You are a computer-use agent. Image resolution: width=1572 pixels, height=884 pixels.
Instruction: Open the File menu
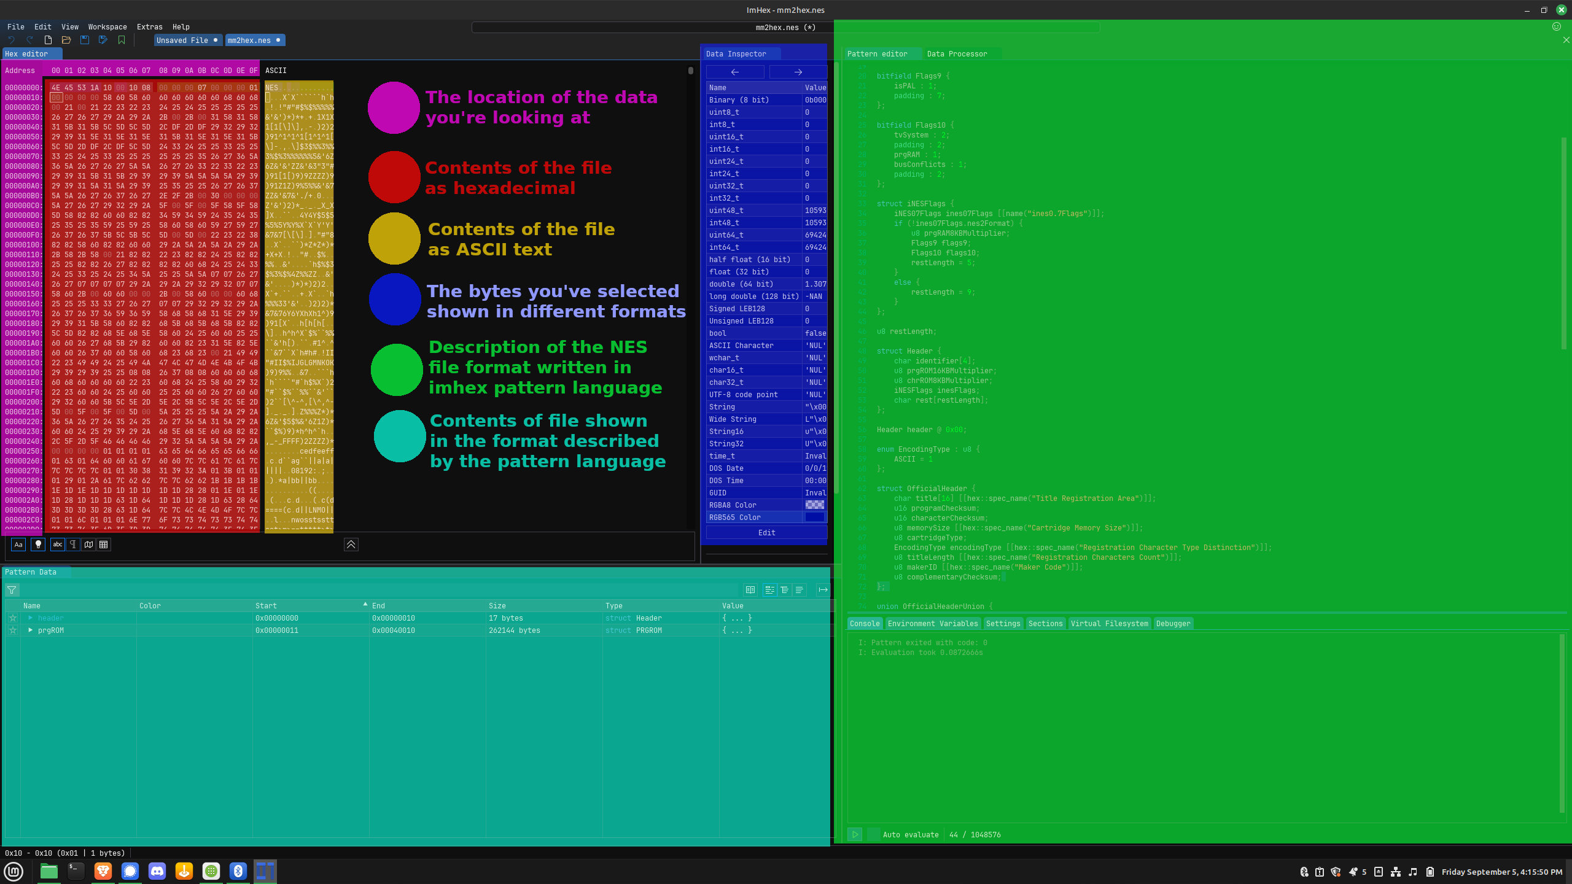point(16,27)
